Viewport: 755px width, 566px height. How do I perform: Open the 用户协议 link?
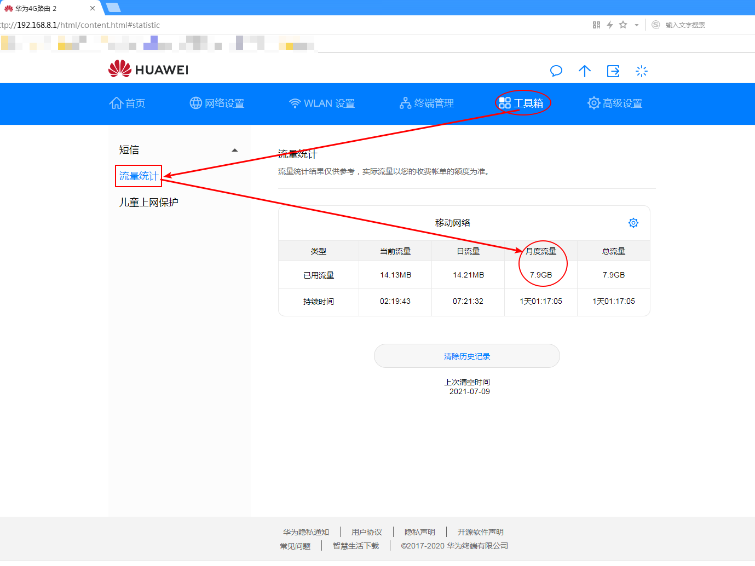coord(367,532)
